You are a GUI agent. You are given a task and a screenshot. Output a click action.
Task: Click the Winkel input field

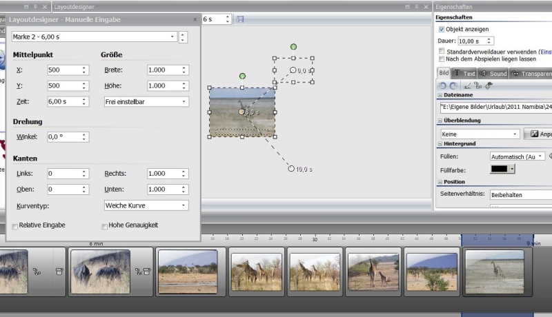pos(63,137)
